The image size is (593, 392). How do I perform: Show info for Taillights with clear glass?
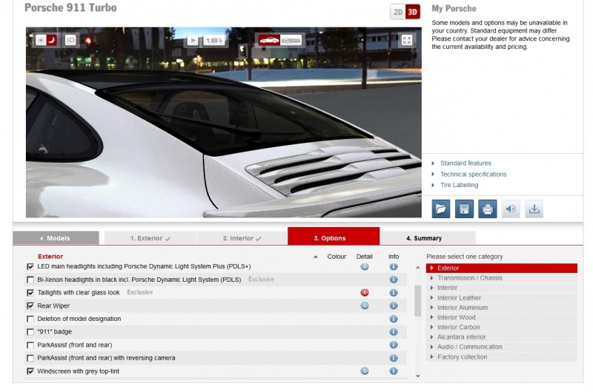tap(394, 293)
